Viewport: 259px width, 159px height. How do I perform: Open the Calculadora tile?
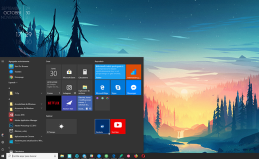point(85,72)
